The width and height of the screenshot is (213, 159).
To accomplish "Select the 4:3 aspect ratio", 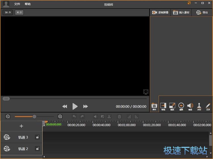I will coord(19,12).
